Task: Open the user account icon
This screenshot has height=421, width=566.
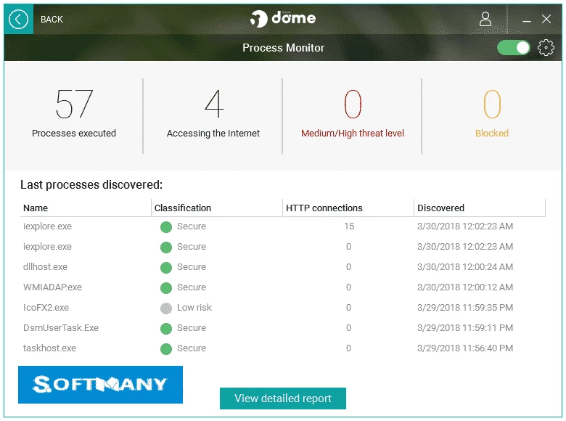Action: click(x=485, y=20)
